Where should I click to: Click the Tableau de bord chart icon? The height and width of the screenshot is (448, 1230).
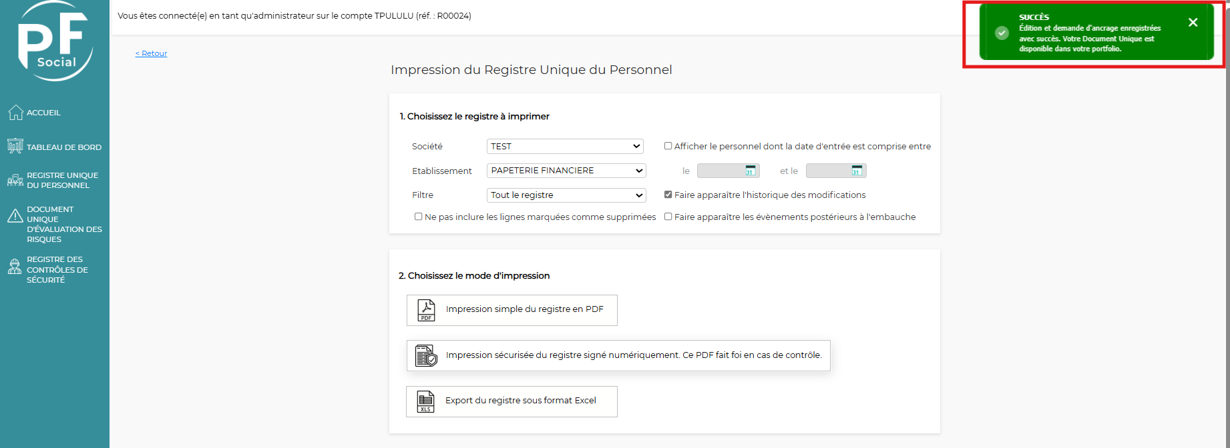pos(15,146)
